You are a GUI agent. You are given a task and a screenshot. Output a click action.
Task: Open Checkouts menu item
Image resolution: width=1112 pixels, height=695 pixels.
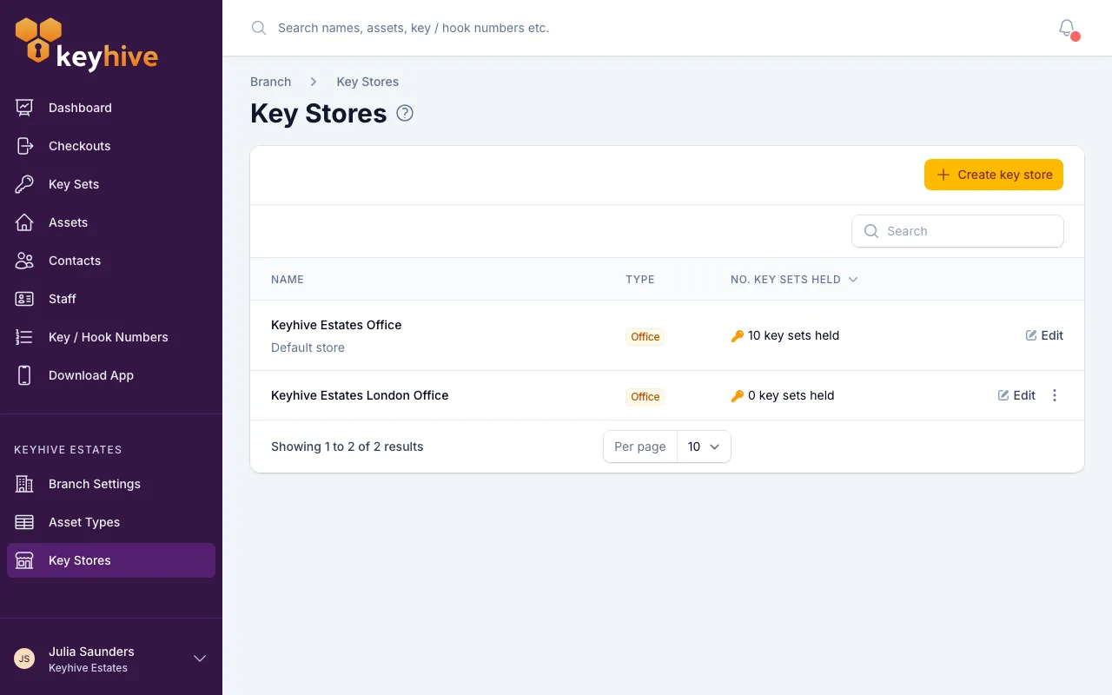pyautogui.click(x=111, y=146)
